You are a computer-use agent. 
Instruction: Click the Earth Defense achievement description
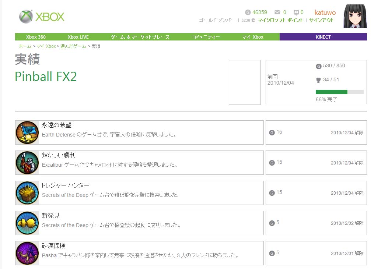109,135
